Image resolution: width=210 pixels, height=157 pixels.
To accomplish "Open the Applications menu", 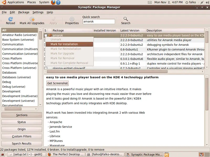I will 16,2.
